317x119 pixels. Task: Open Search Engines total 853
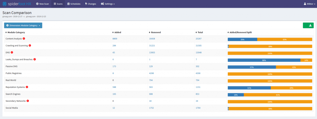pos(197,94)
